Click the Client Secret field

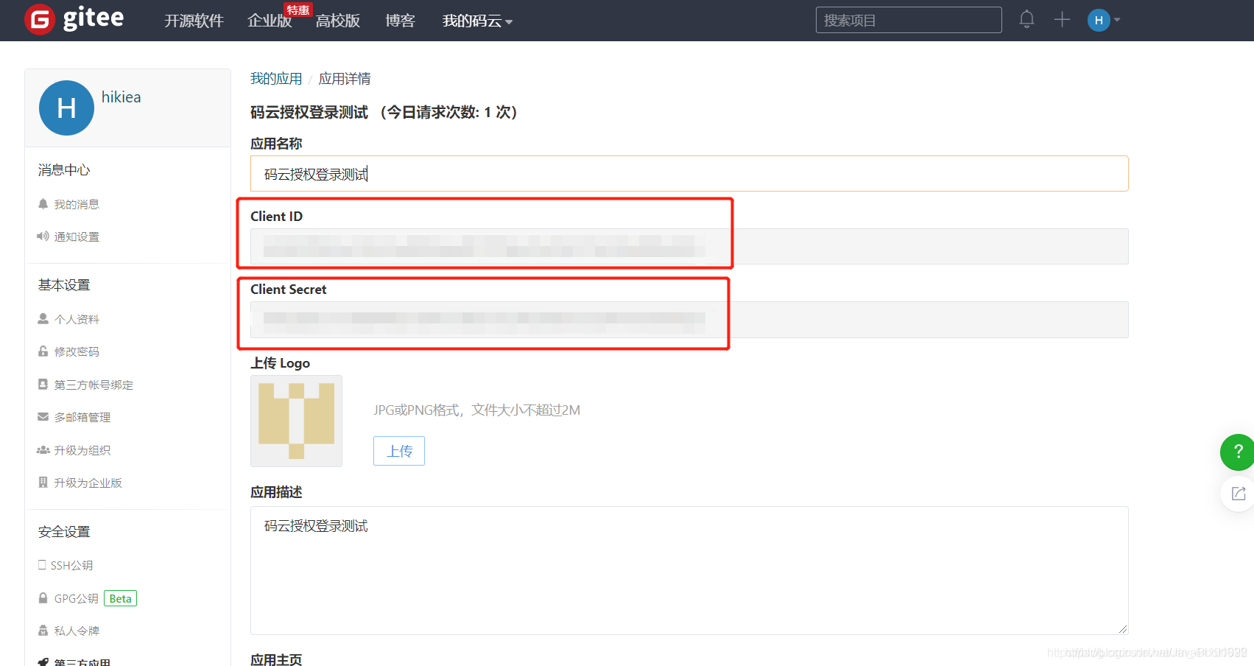tap(689, 320)
